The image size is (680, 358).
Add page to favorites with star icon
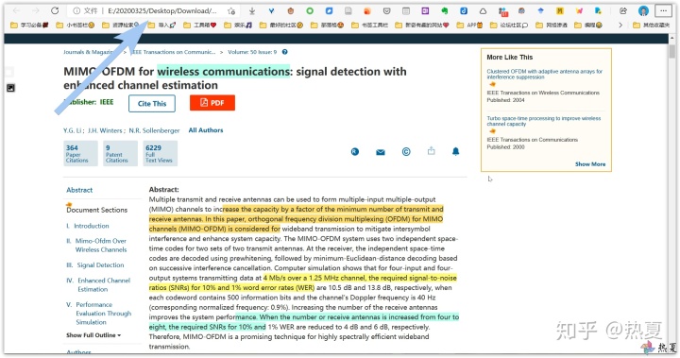[x=231, y=10]
